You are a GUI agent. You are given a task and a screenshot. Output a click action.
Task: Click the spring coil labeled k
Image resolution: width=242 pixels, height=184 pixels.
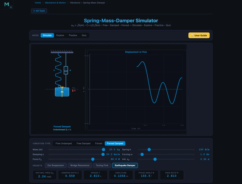point(58,70)
